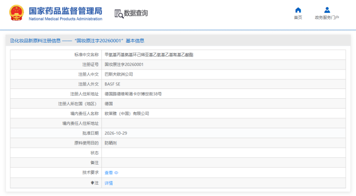Select the value 巴斯夫欧洲公司
This screenshot has height=196, width=356.
(x=119, y=74)
